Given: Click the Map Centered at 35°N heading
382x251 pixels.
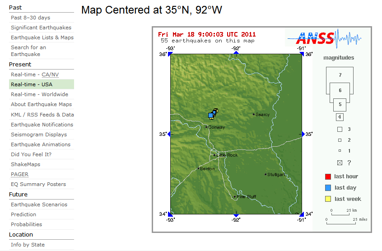Looking at the screenshot, I should 152,10.
